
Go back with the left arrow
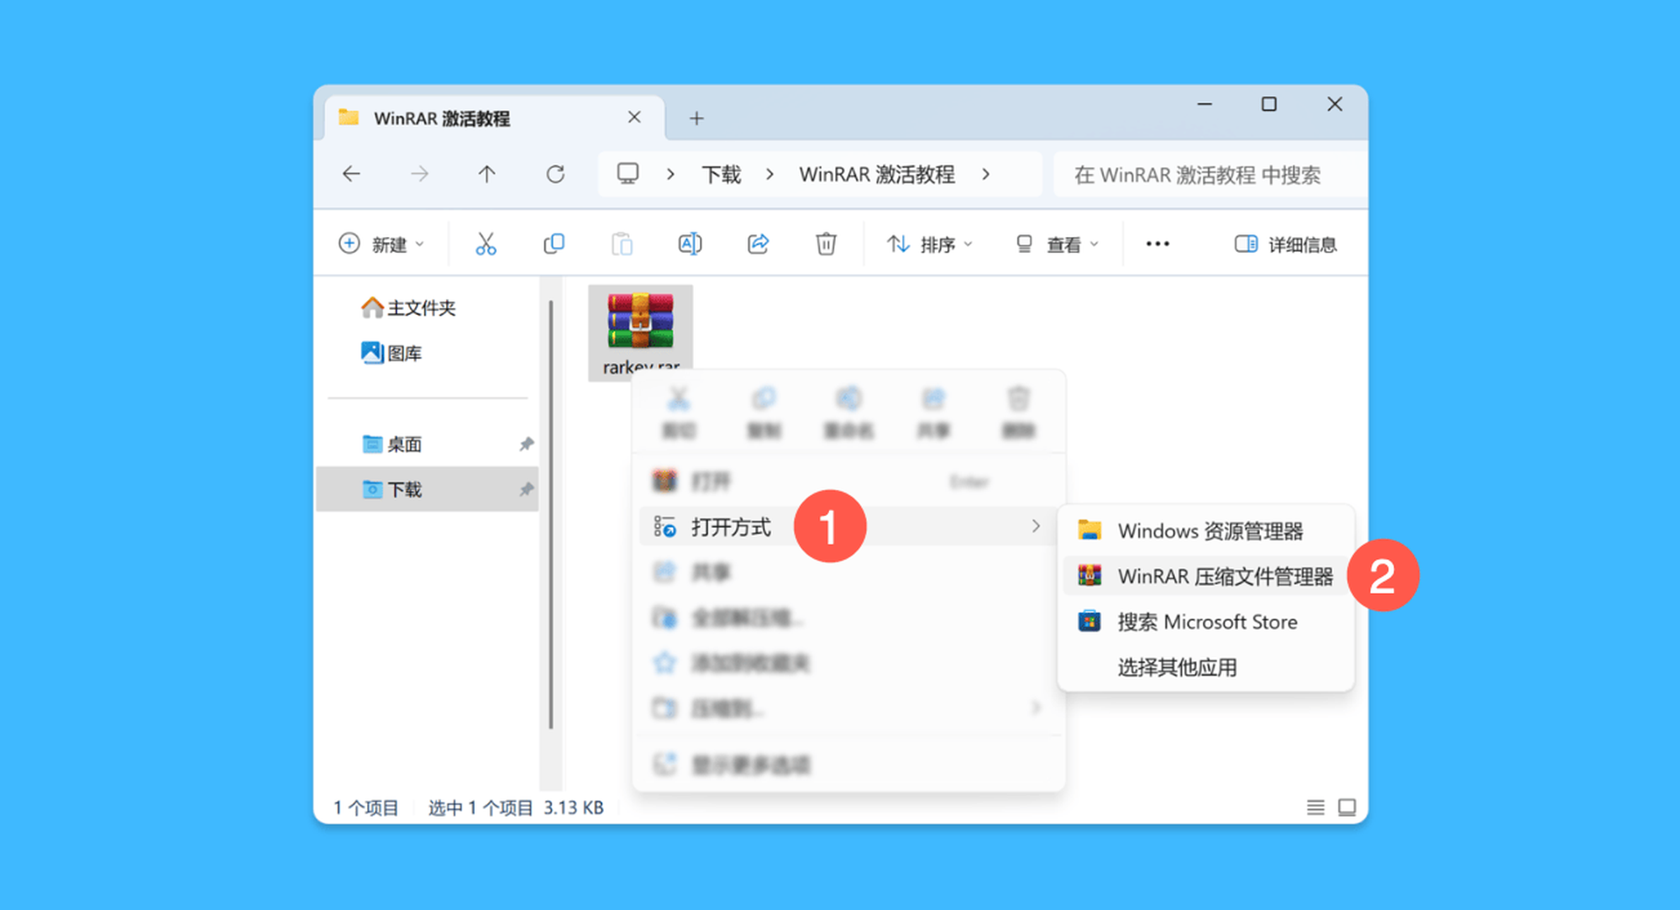click(x=351, y=174)
